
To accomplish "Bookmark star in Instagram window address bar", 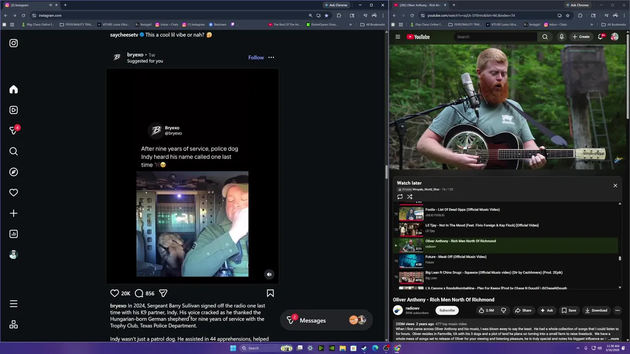I will click(326, 15).
